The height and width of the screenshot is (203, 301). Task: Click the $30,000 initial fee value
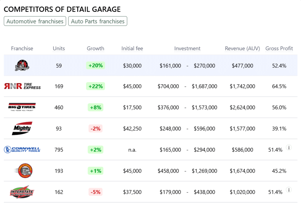[132, 66]
